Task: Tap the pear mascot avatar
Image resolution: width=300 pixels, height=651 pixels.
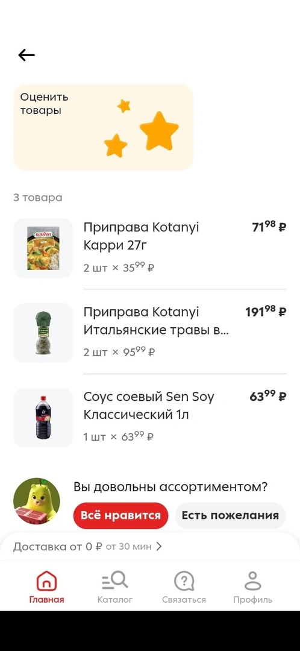Action: coord(37,501)
